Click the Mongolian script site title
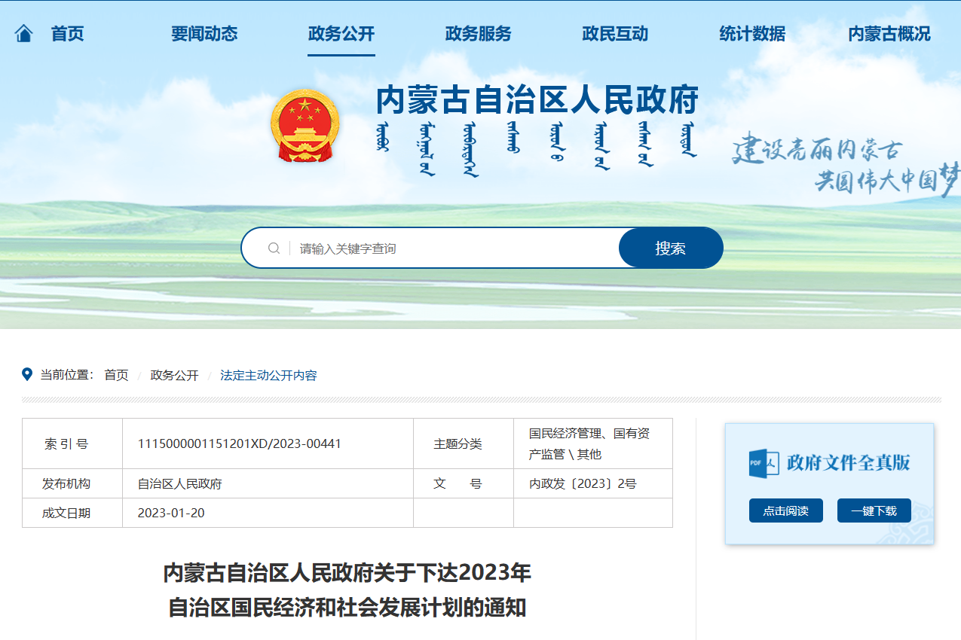Viewport: 961px width, 640px height. point(537,148)
